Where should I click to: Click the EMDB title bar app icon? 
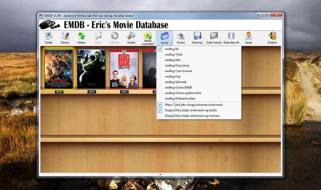(x=41, y=15)
